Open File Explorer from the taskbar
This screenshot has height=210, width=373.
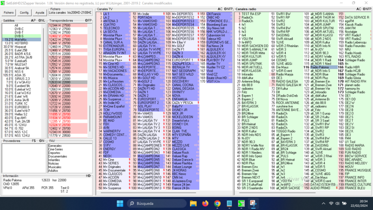(193, 203)
